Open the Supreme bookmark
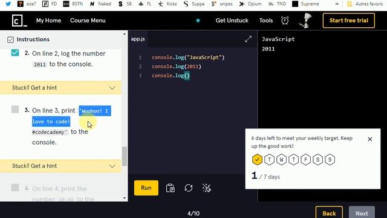Image resolution: width=387 pixels, height=218 pixels. coord(305,4)
